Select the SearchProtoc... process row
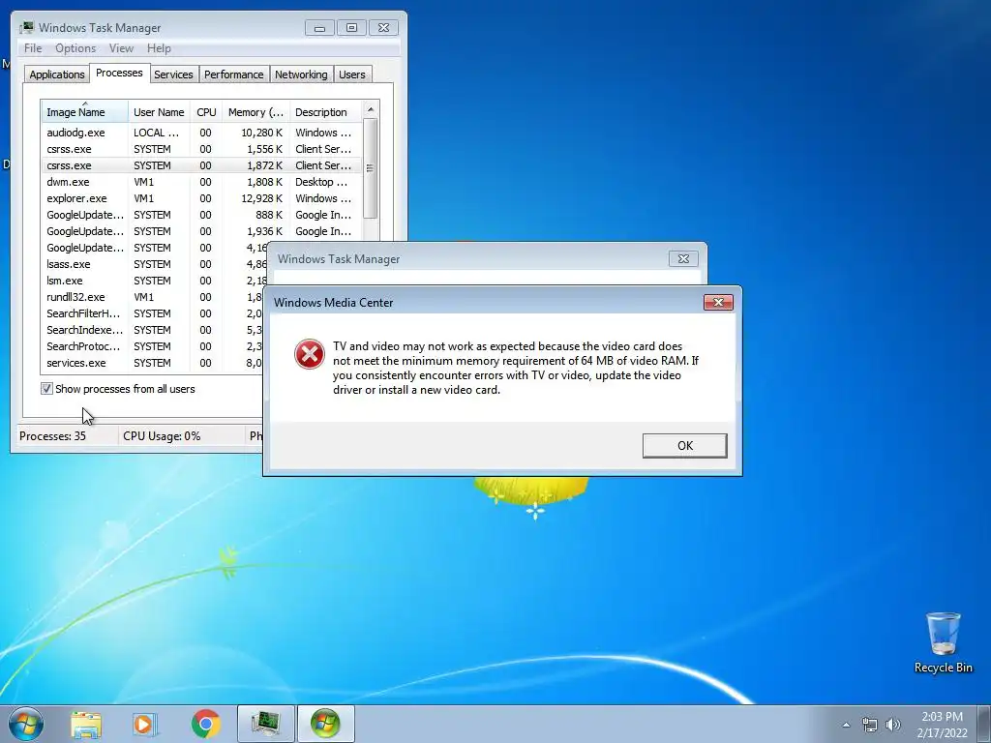991x743 pixels. (154, 346)
